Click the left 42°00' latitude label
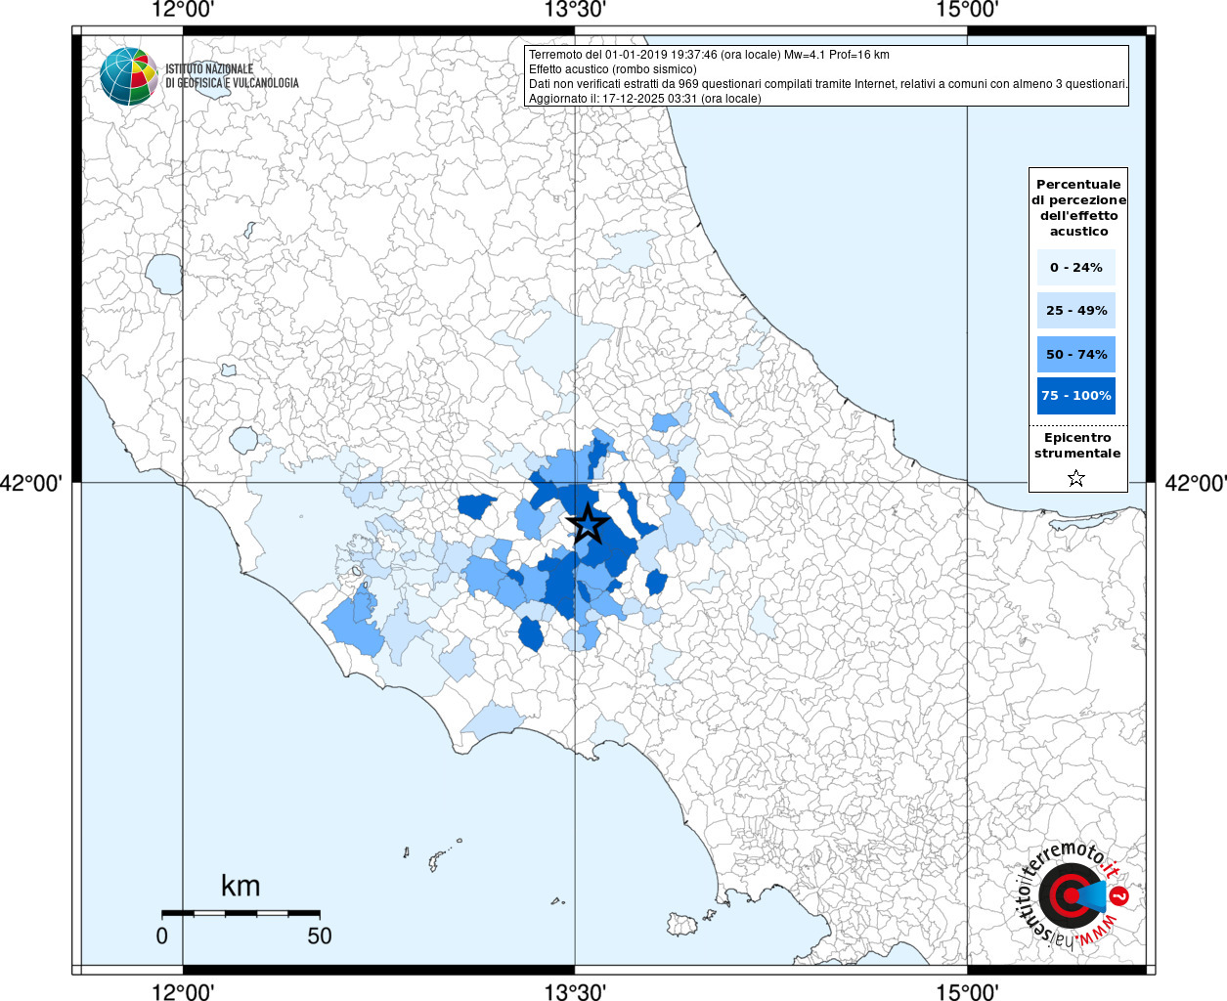Viewport: 1227px width, 1001px height. point(31,483)
